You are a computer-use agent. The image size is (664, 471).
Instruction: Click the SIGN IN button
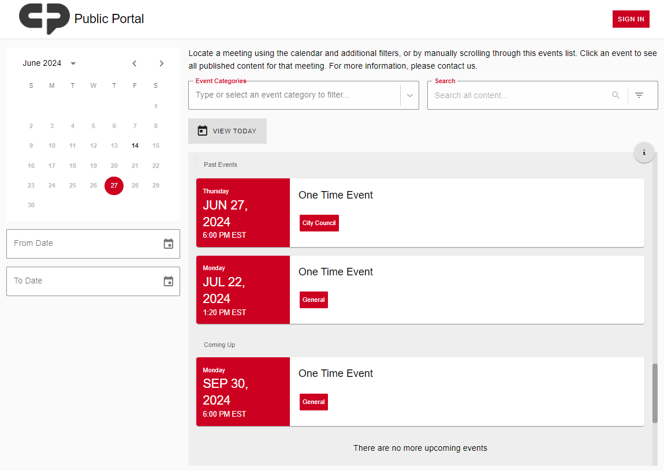click(x=631, y=19)
